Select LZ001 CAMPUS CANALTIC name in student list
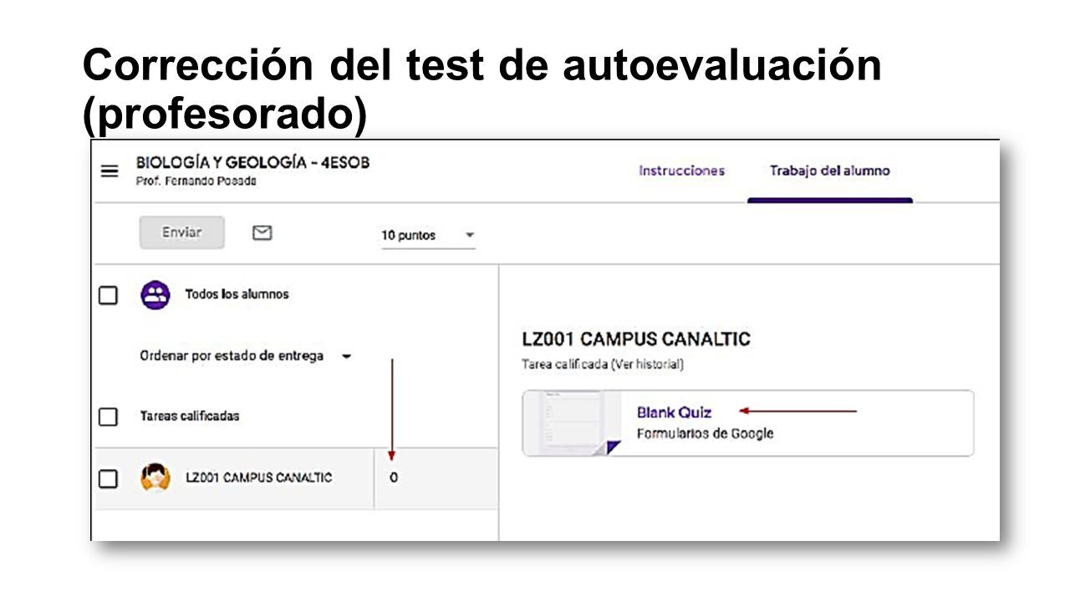 point(258,478)
